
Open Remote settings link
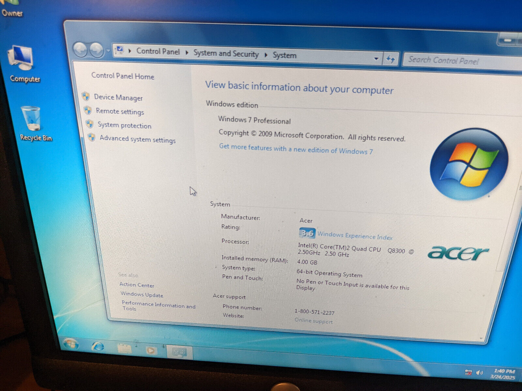coord(120,111)
